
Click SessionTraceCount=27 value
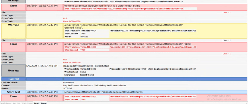pos(184,69)
